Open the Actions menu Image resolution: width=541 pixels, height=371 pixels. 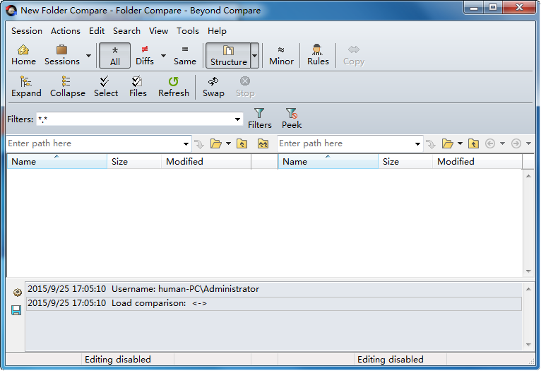[x=66, y=31]
